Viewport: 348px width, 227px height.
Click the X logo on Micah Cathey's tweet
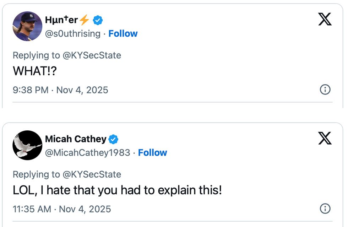tap(325, 137)
